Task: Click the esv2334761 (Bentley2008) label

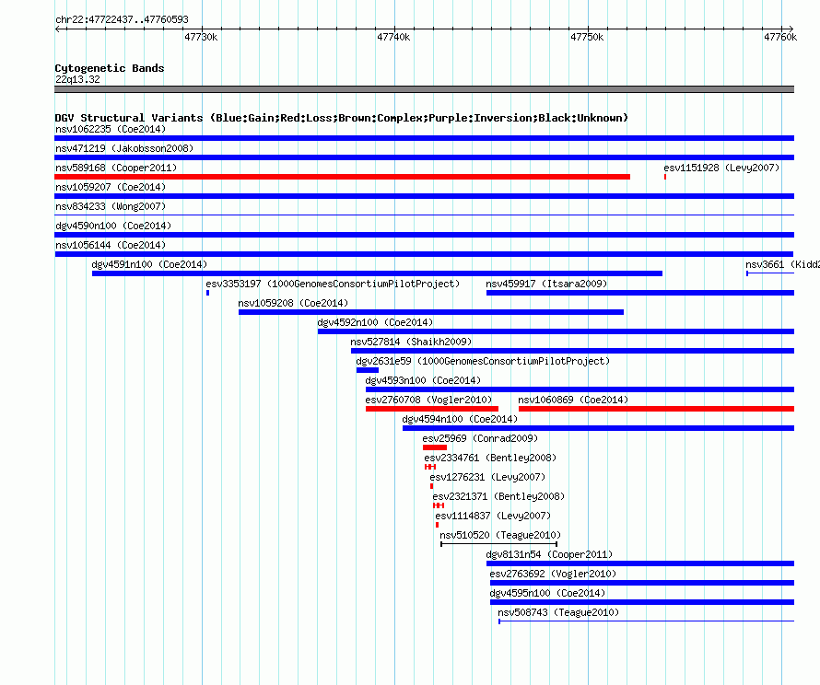Action: [x=490, y=458]
